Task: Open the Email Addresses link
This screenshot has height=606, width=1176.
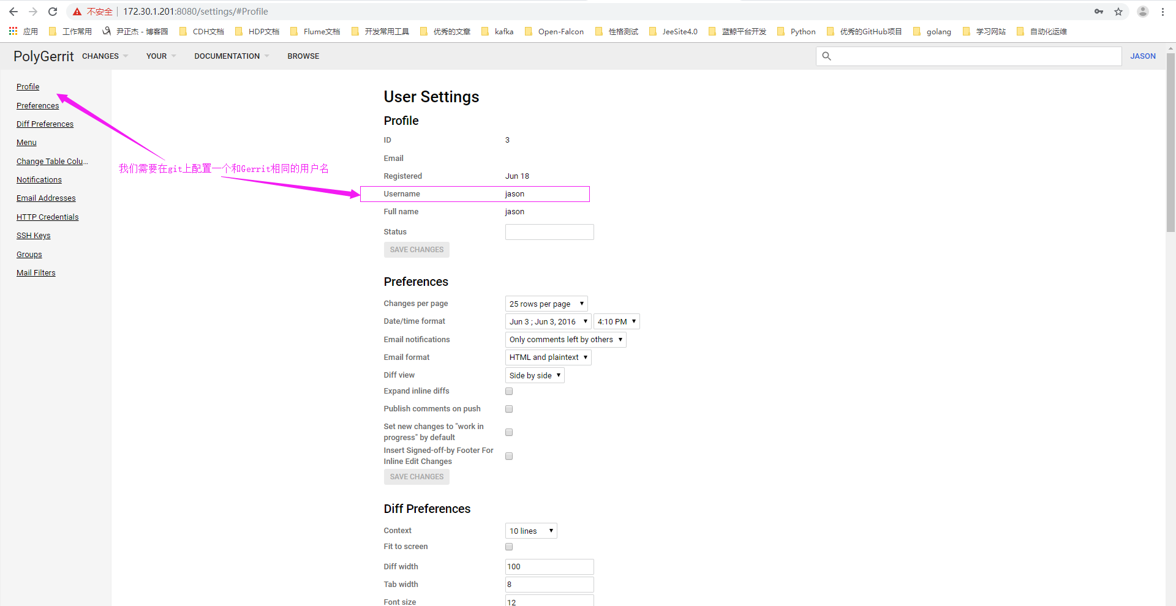Action: (46, 198)
